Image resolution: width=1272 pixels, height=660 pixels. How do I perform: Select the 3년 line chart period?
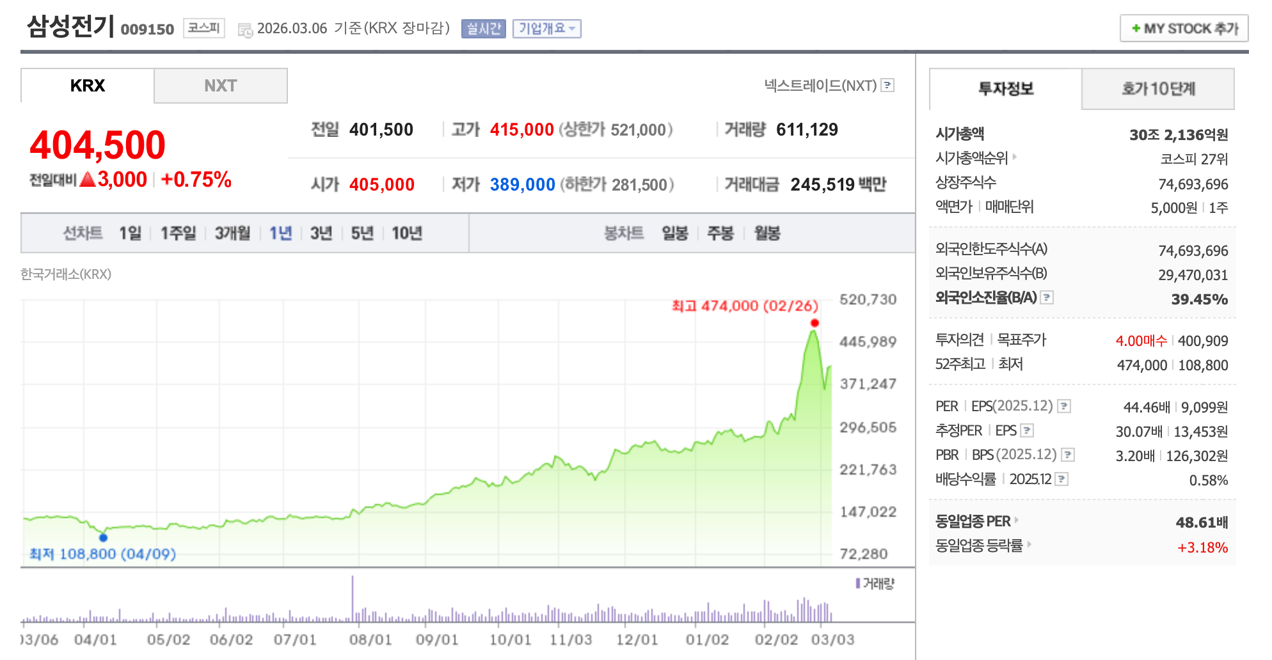(321, 233)
